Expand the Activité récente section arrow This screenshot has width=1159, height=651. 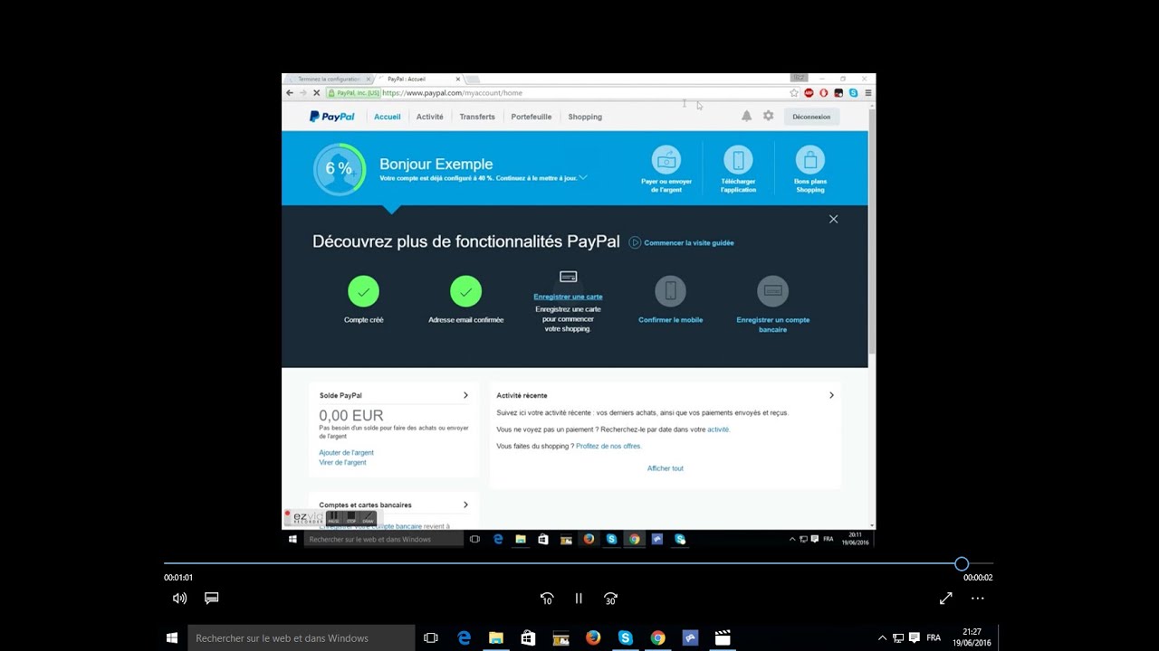pyautogui.click(x=831, y=395)
